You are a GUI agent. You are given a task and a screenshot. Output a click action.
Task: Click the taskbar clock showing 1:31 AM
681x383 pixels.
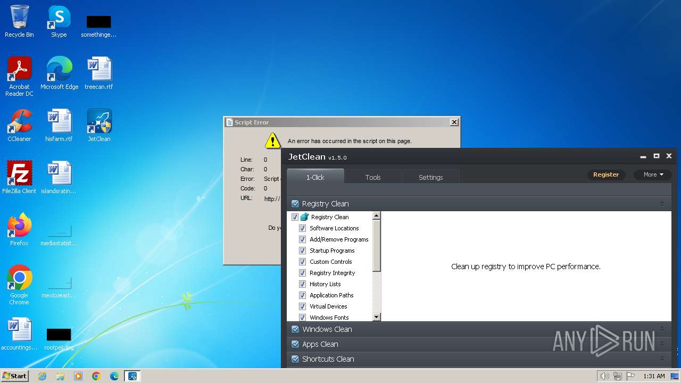[654, 376]
